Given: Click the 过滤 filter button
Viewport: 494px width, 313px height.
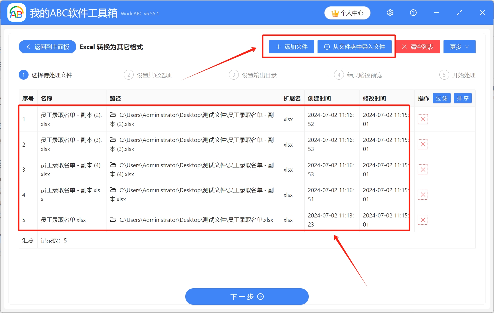Looking at the screenshot, I should coord(442,98).
